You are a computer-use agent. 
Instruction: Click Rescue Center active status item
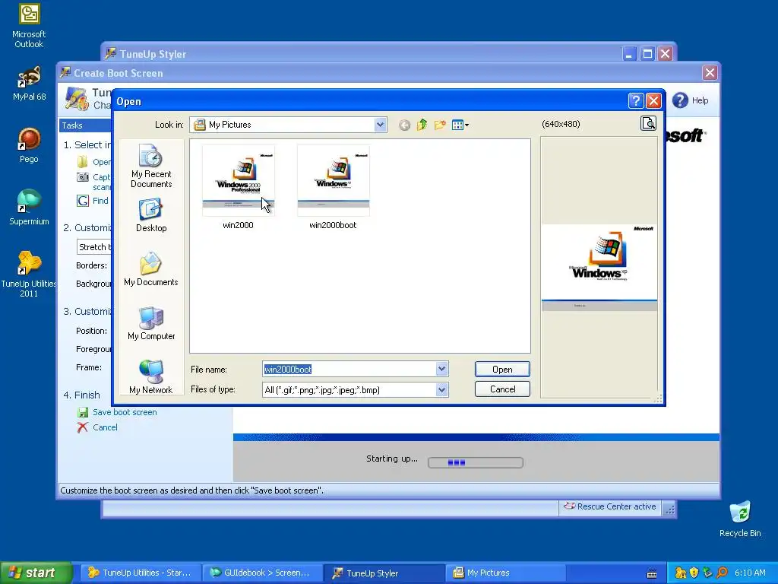[610, 506]
